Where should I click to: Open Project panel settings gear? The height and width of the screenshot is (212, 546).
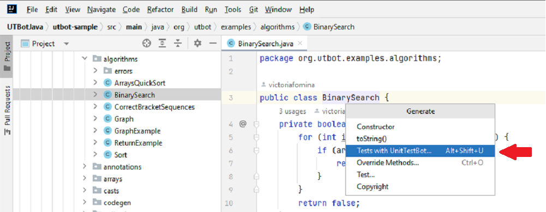coord(198,44)
